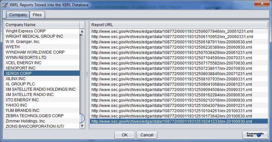272x142 pixels.
Task: Select the Company tab
Action: (18, 15)
